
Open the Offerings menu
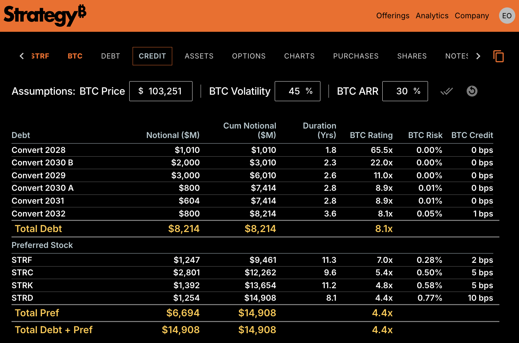393,16
